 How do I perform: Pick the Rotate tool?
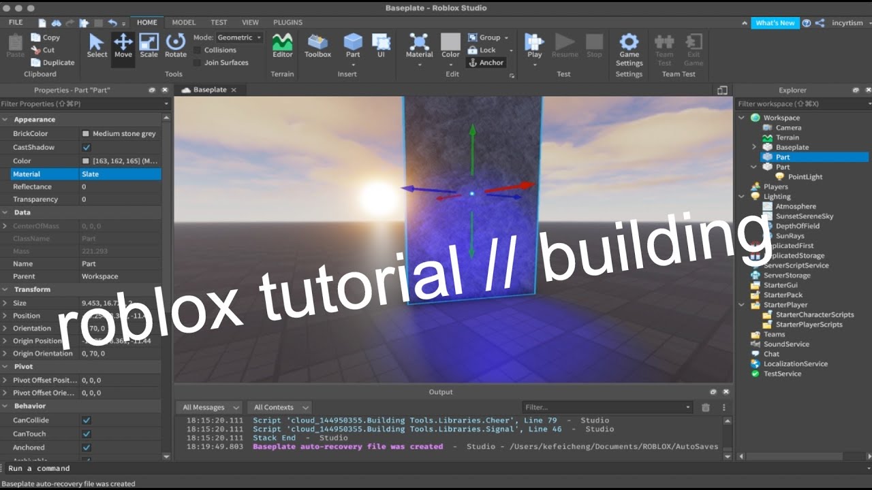[175, 46]
